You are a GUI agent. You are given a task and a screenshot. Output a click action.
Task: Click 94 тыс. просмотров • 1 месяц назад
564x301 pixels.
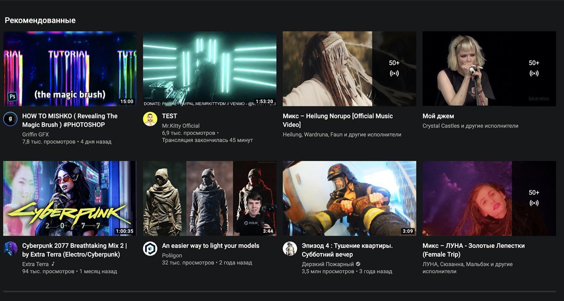point(70,272)
